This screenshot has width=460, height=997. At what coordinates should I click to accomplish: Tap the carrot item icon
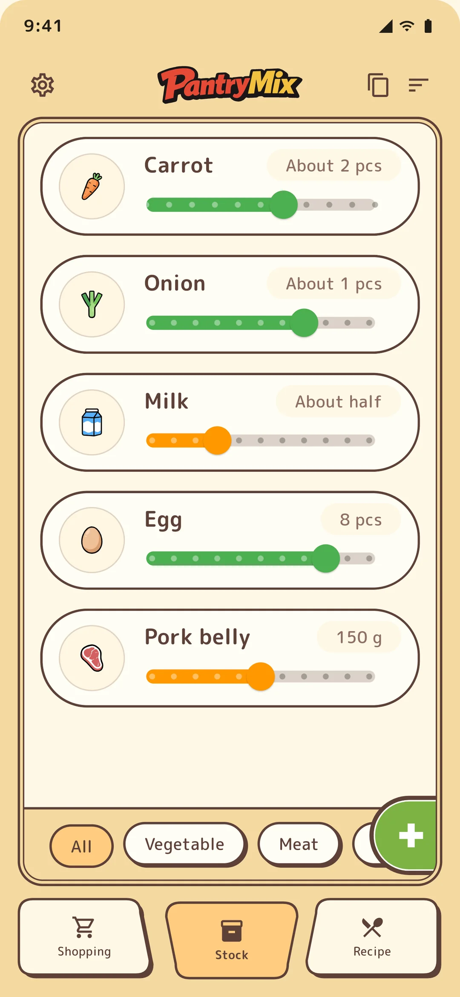point(92,187)
